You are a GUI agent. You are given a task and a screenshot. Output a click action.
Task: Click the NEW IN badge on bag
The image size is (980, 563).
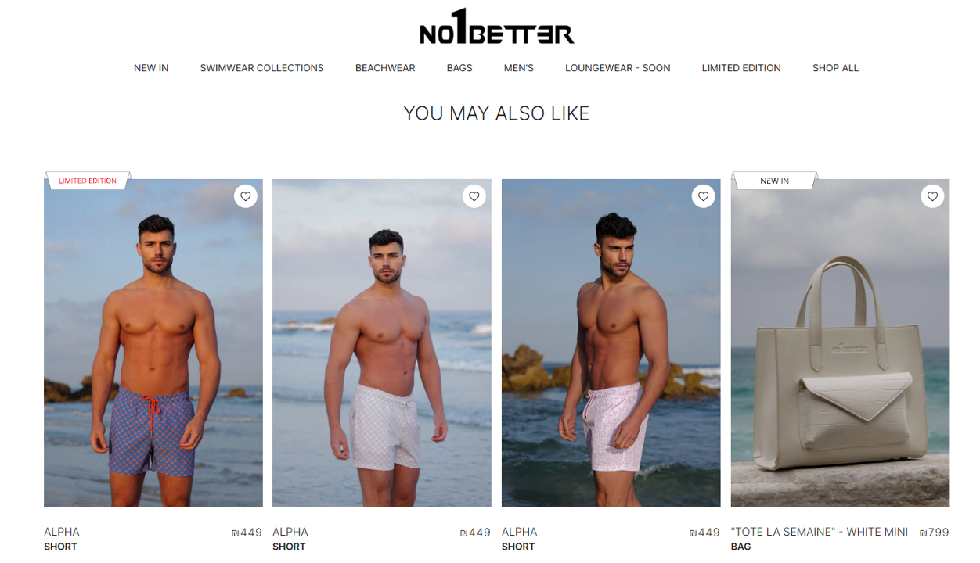click(774, 181)
